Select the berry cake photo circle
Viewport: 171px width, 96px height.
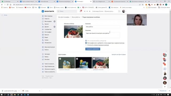[94, 59]
